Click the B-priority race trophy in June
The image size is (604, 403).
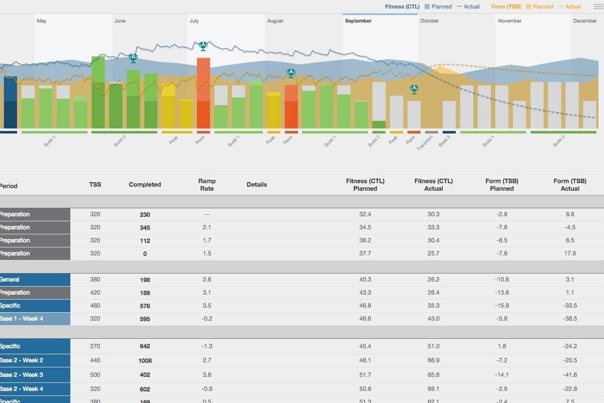click(x=133, y=58)
